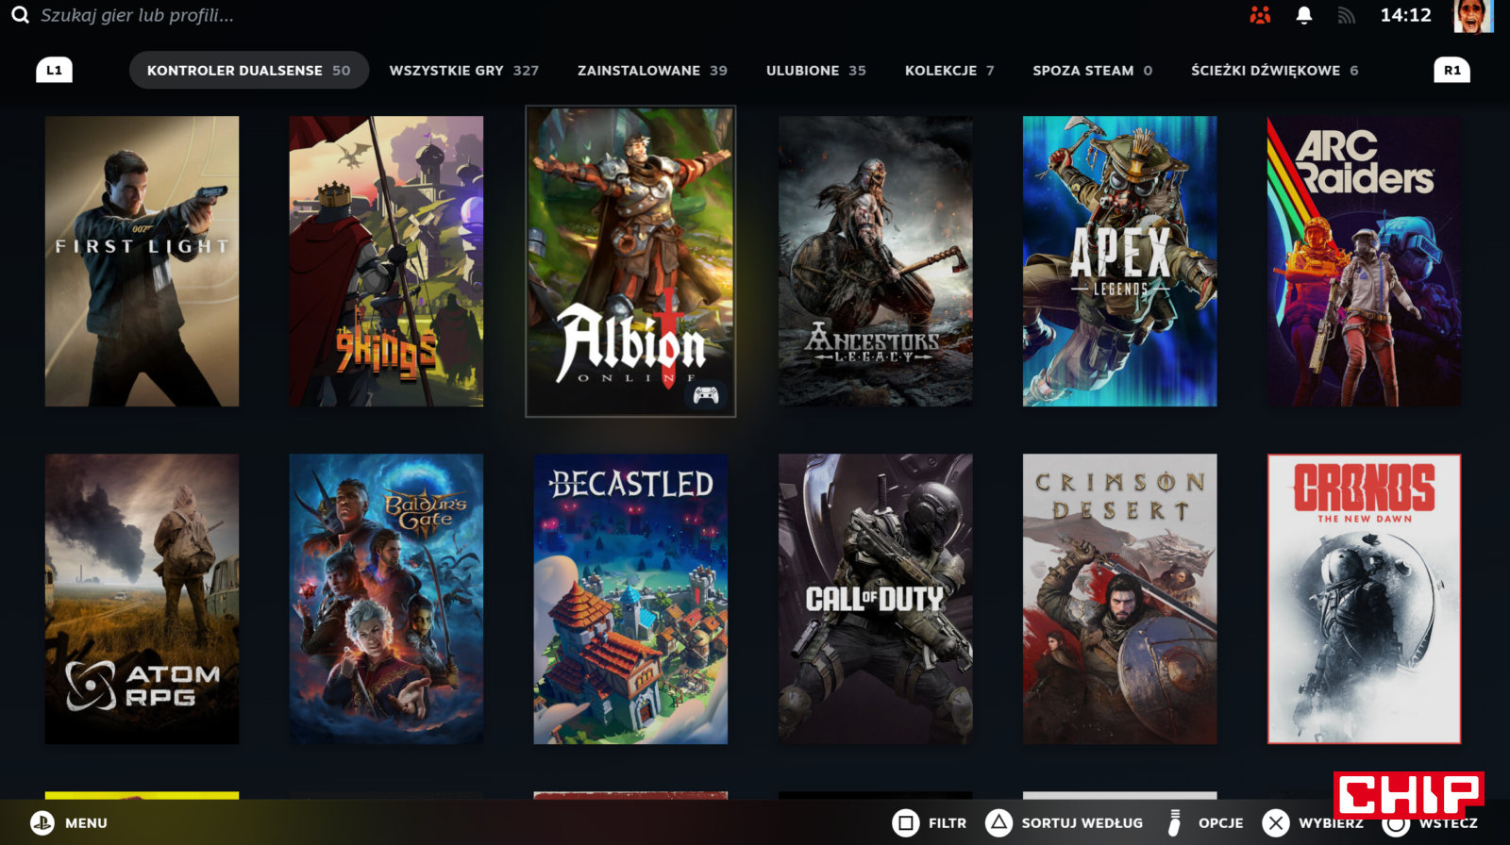The width and height of the screenshot is (1510, 845).
Task: Click the PlayStation logo menu icon
Action: pos(42,823)
